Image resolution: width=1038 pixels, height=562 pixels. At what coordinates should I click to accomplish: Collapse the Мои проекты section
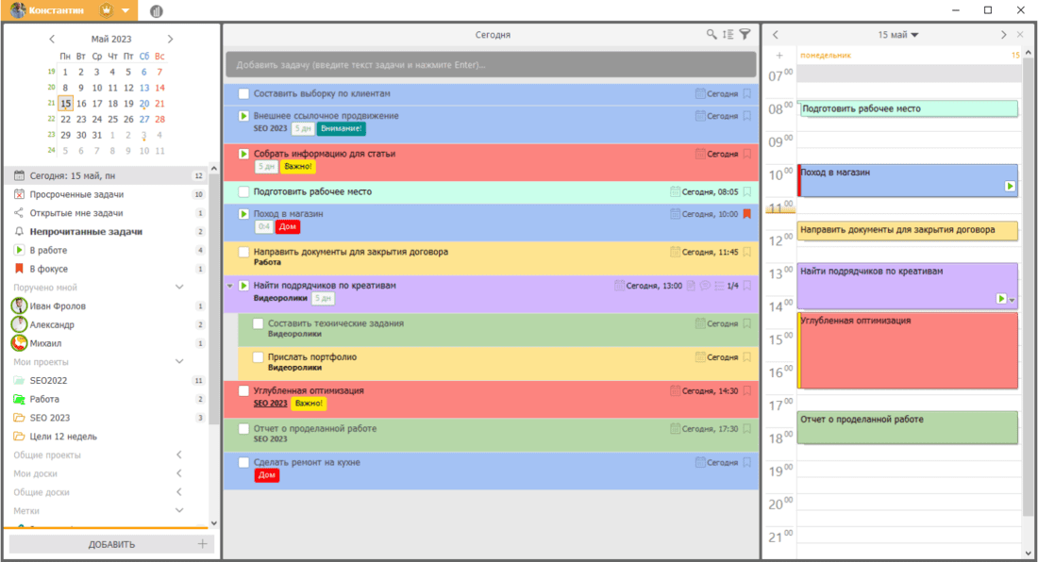click(179, 362)
